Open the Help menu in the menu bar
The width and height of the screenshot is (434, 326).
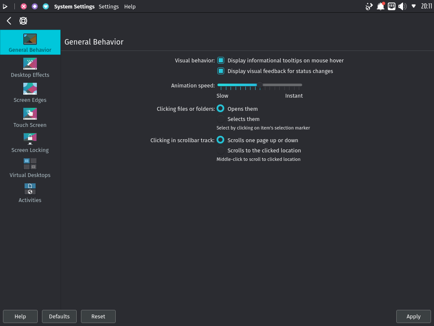[x=130, y=6]
